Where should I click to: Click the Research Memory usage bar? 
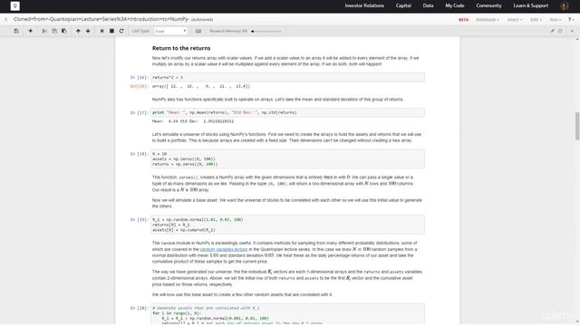point(266,31)
